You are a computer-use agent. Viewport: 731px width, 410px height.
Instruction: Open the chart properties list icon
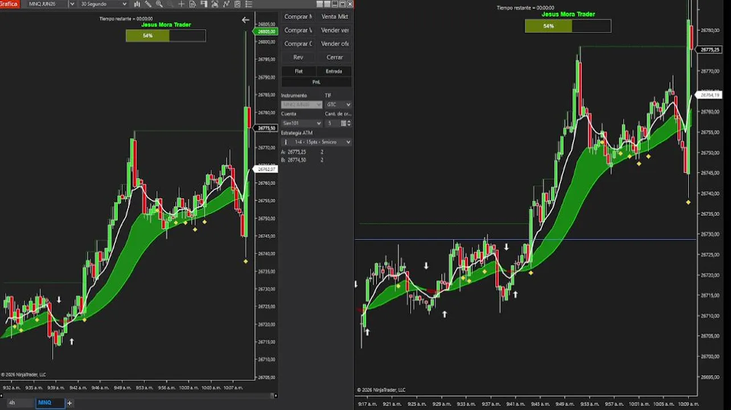(x=248, y=4)
